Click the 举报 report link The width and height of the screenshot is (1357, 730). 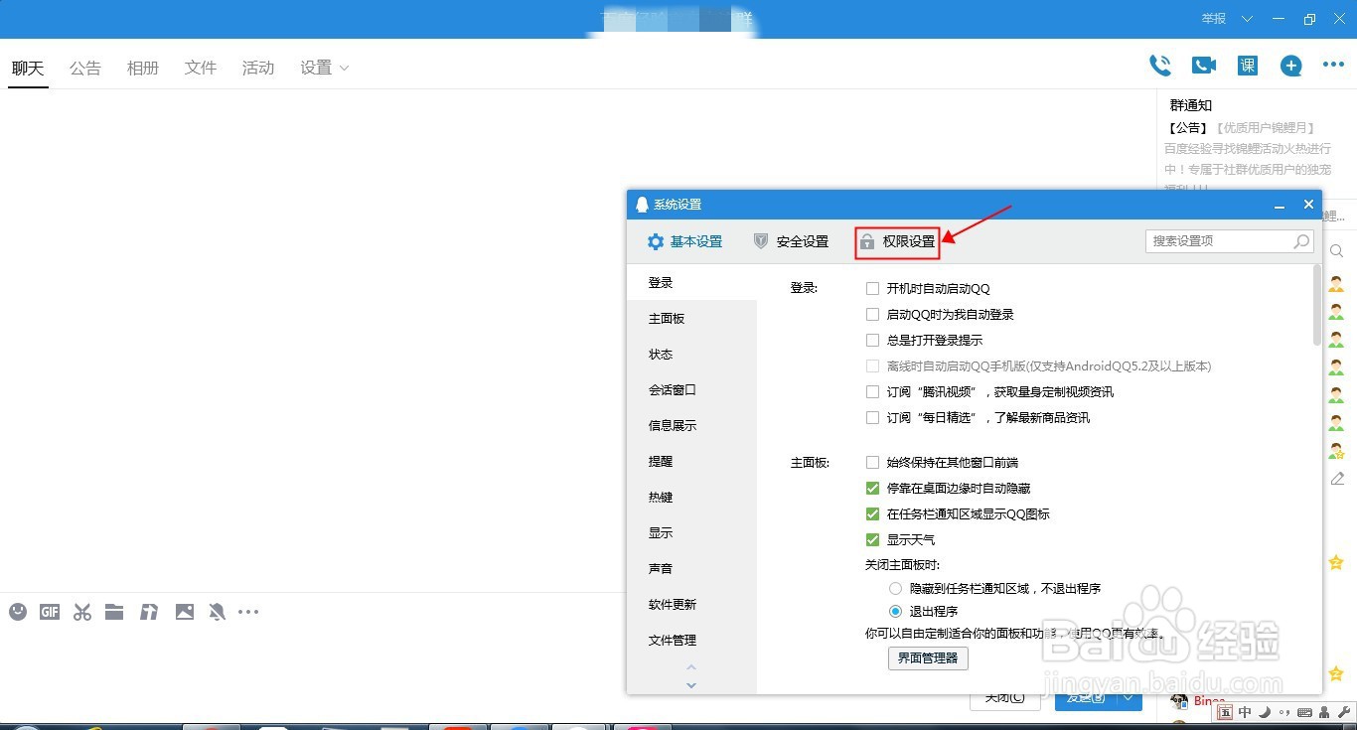click(x=1213, y=19)
